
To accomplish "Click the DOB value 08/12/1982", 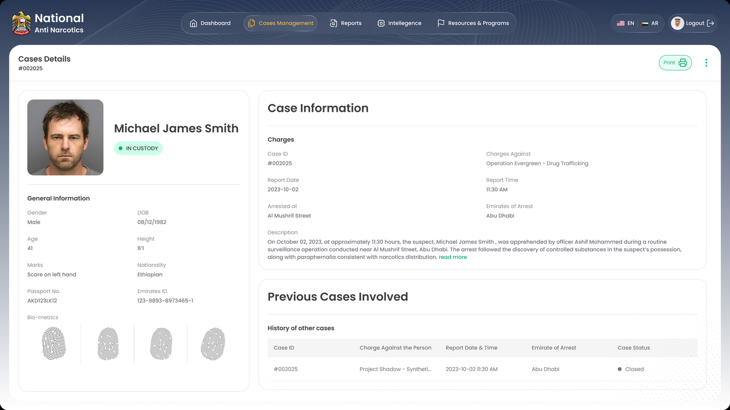I will click(152, 222).
